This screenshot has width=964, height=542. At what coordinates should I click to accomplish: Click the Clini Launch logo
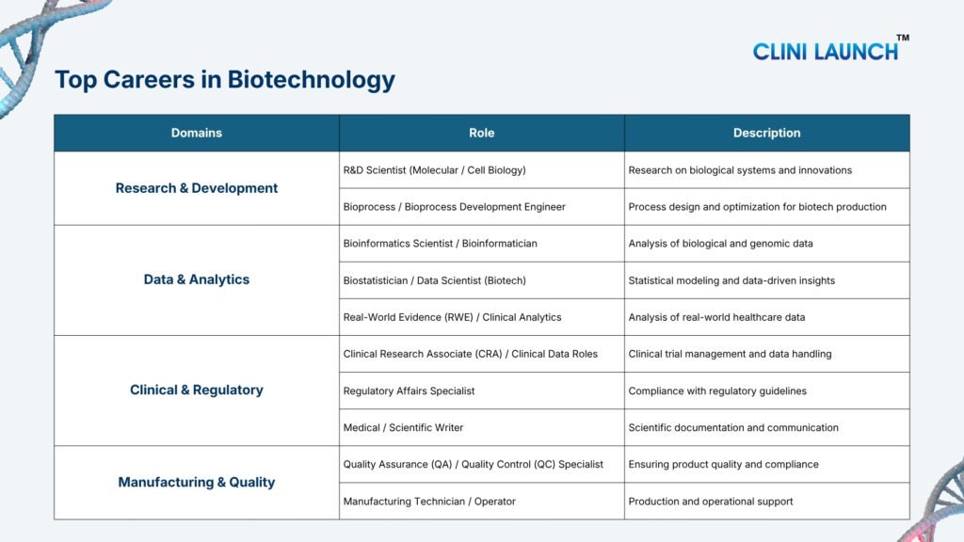(x=825, y=51)
